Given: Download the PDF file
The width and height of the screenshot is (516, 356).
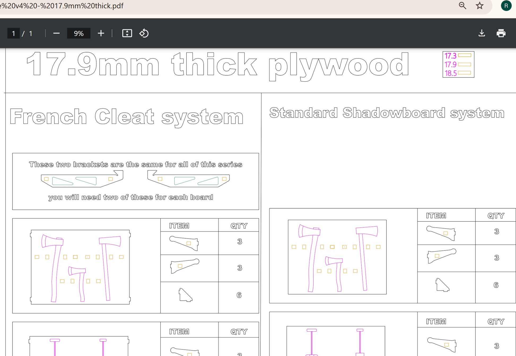Looking at the screenshot, I should [482, 33].
